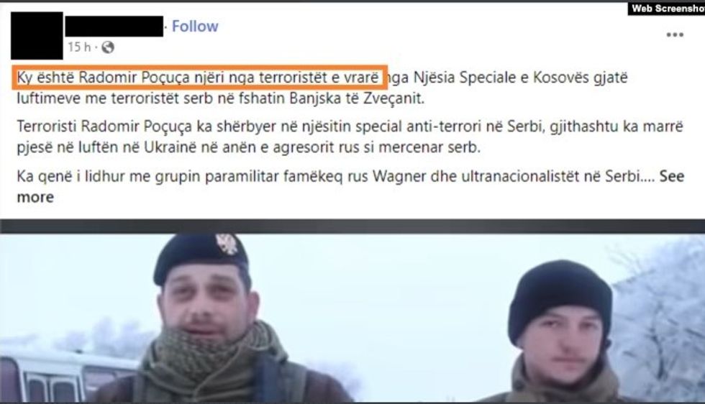Open the redacted author name bar
The width and height of the screenshot is (705, 404).
click(114, 26)
